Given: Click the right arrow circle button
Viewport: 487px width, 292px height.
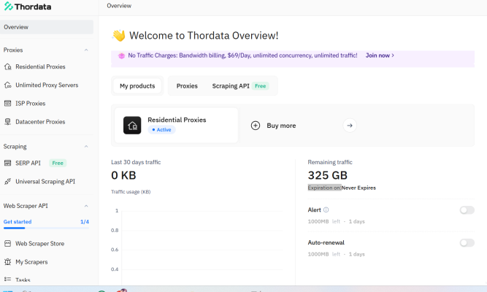Looking at the screenshot, I should [350, 126].
